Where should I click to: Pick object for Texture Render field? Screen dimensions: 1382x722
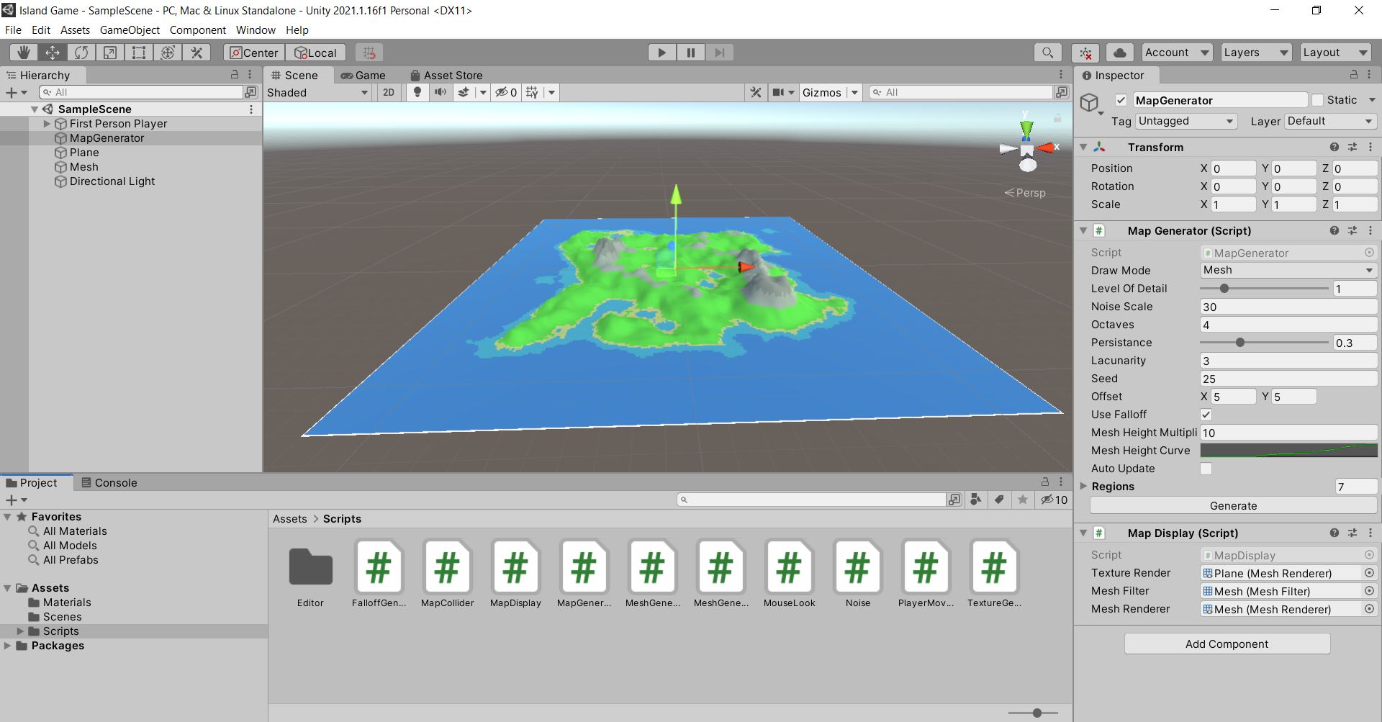(x=1369, y=573)
